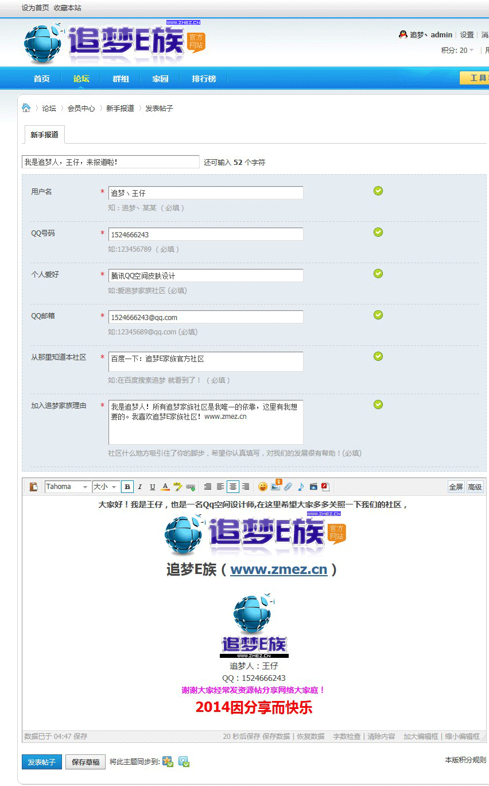
Task: Click the QQ邮箱 input field
Action: click(x=205, y=317)
